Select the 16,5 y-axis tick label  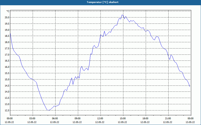pyautogui.click(x=7, y=61)
